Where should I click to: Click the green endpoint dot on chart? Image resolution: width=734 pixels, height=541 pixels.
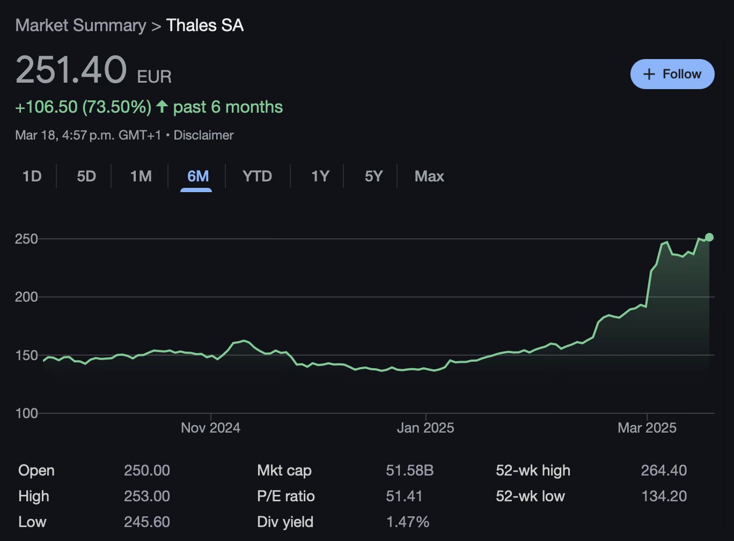[709, 237]
